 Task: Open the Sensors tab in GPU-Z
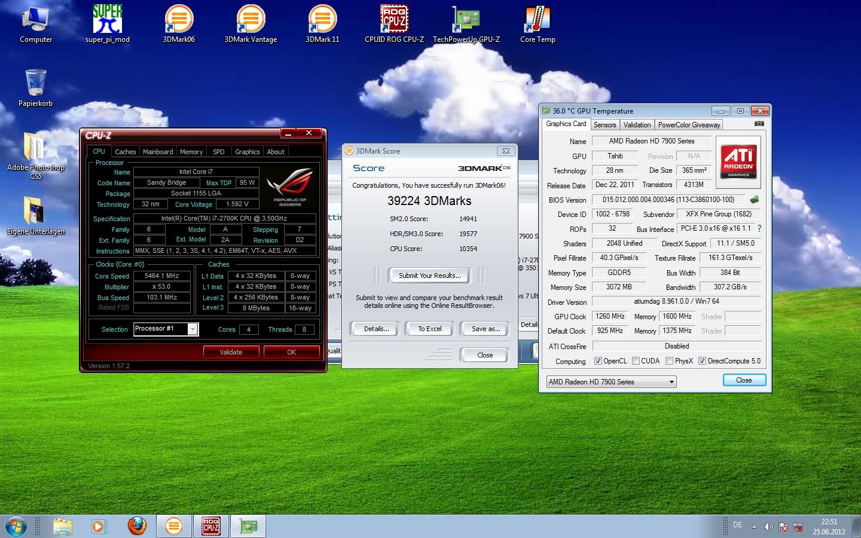pos(604,125)
